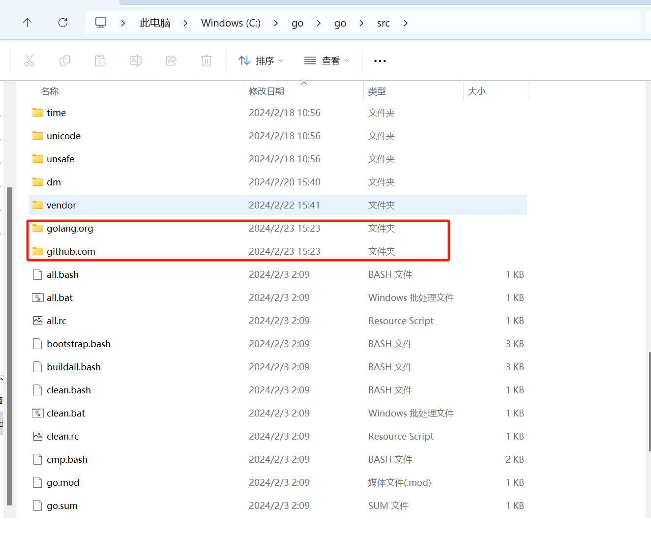Select the vendor folder icon
This screenshot has width=651, height=534.
pyautogui.click(x=38, y=205)
